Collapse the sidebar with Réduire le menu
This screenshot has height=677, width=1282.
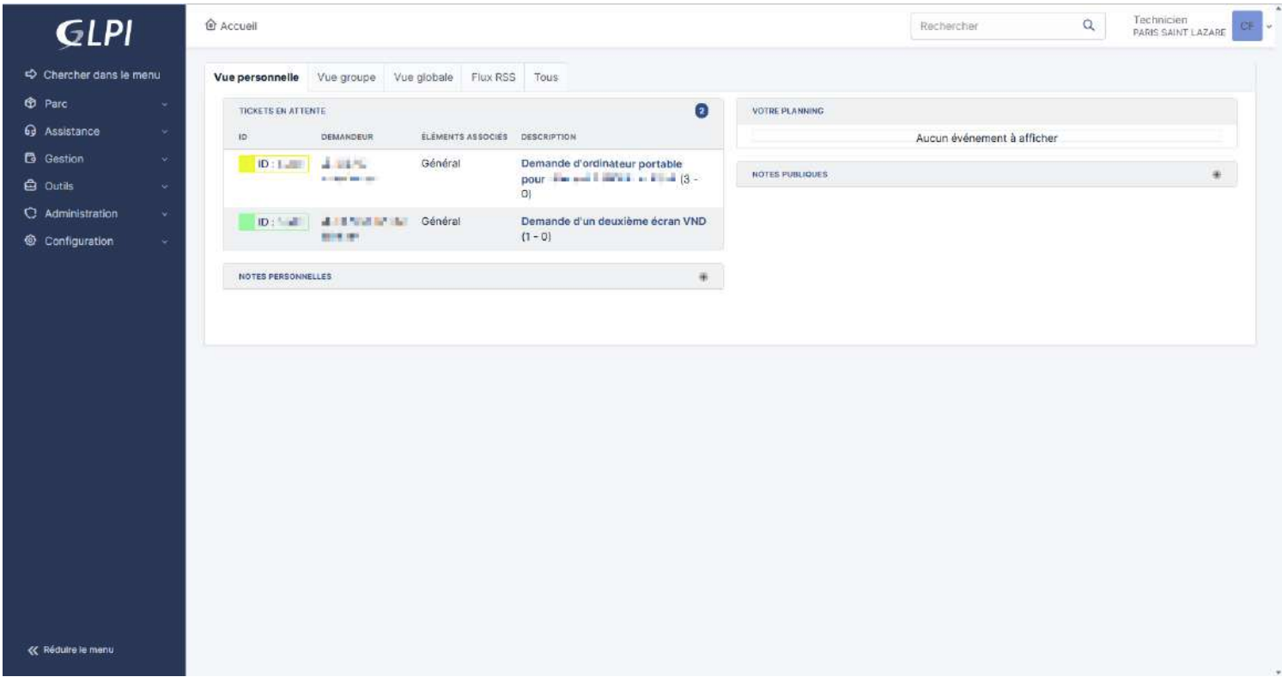point(72,650)
